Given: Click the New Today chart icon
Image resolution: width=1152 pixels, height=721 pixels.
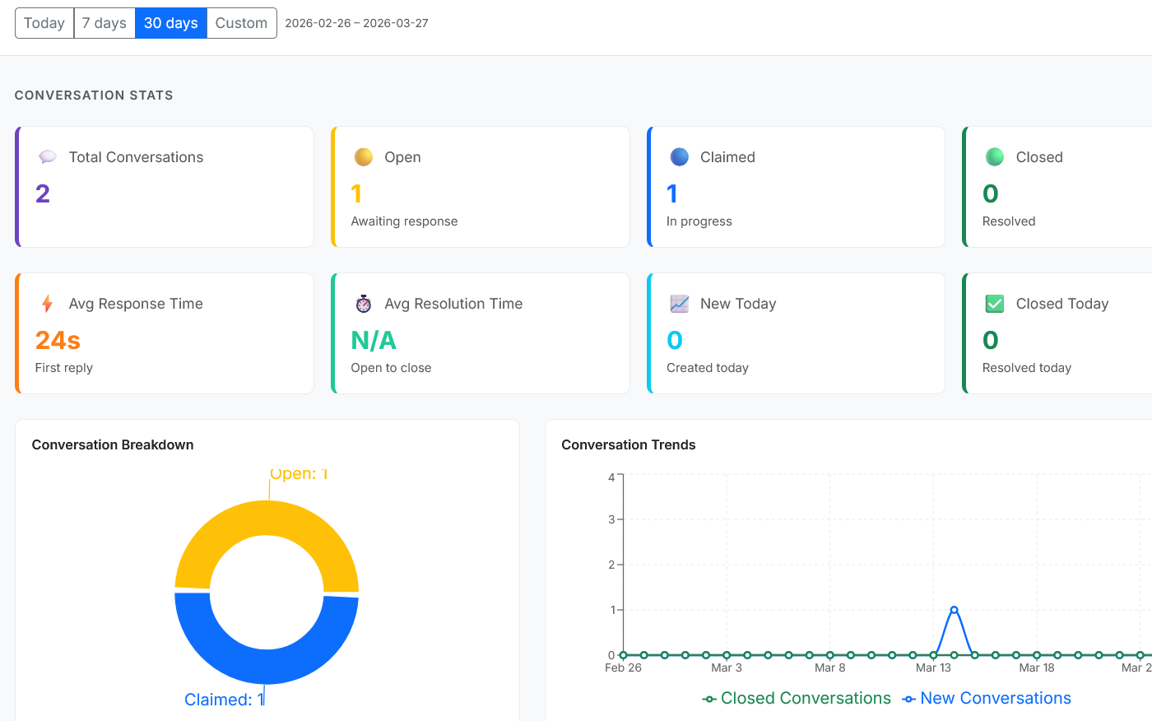Looking at the screenshot, I should point(679,303).
